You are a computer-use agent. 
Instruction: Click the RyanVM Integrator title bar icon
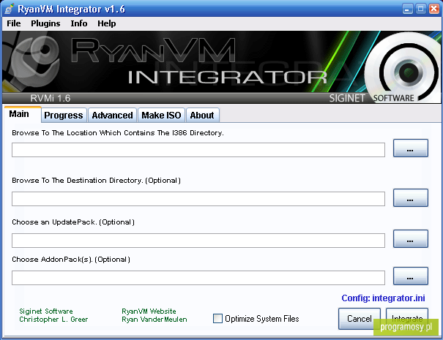click(9, 9)
